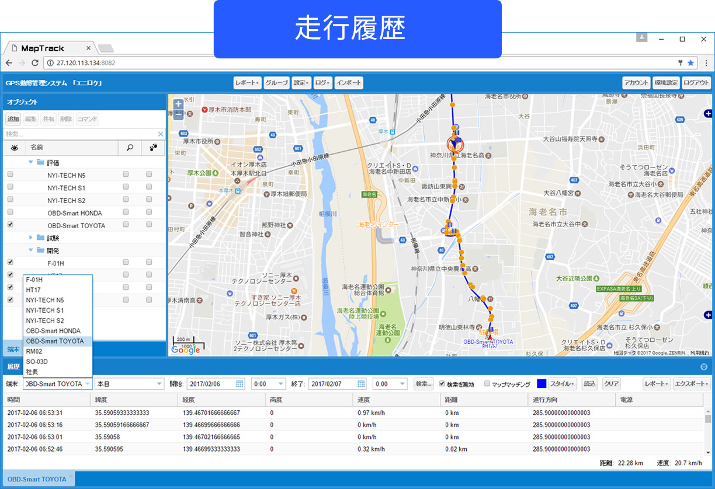
Task: Click the インポート import button
Action: point(349,83)
